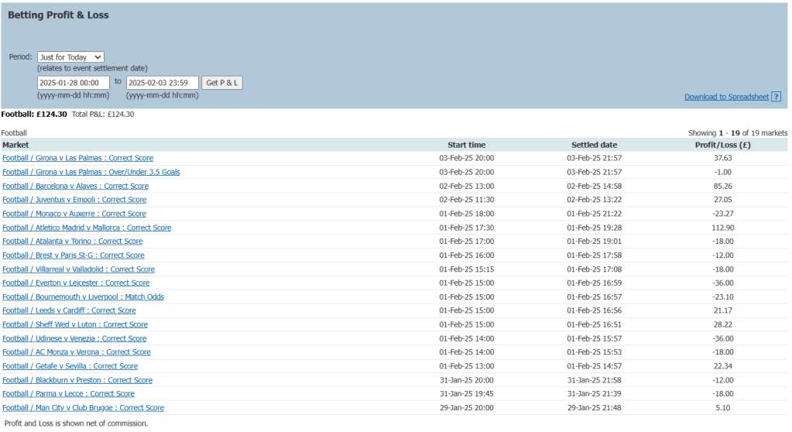The image size is (792, 432).
Task: Open Download to Spreadsheet link
Action: (726, 97)
